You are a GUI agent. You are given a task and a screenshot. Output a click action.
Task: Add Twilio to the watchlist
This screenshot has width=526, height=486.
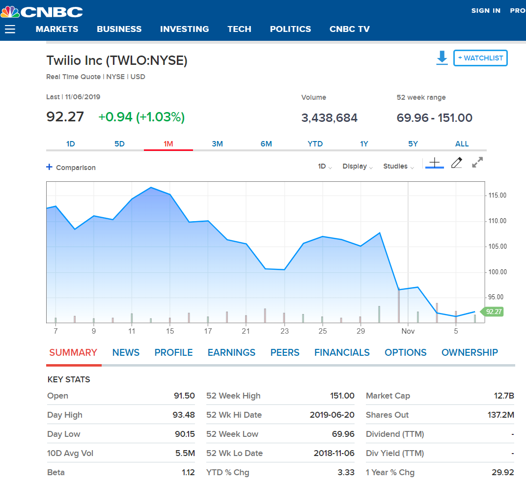[480, 58]
